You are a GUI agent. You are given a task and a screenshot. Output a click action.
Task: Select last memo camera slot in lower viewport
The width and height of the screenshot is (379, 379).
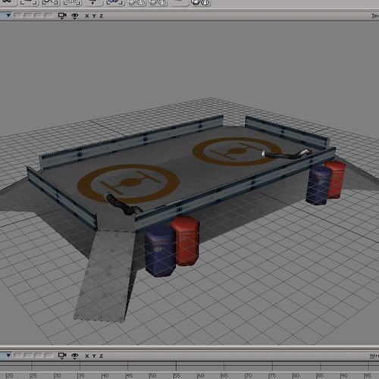click(49, 356)
